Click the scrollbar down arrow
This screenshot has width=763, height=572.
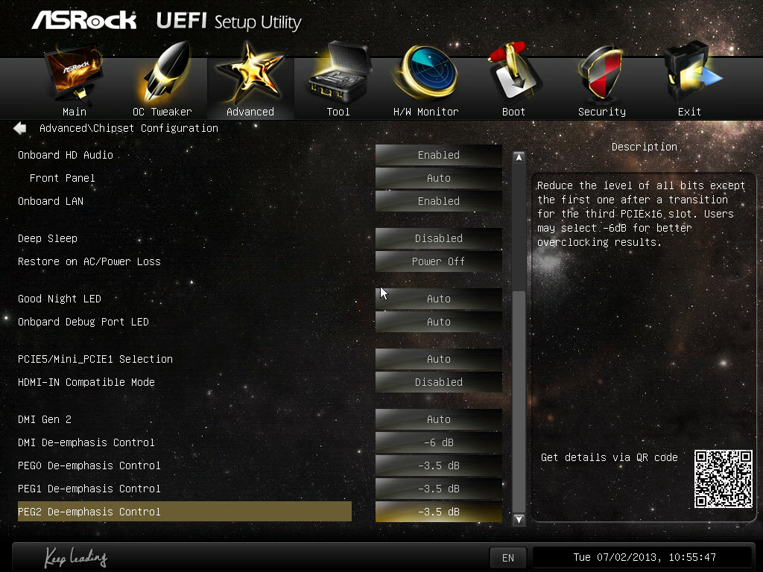click(519, 519)
